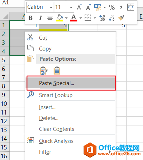Open the font size 11 dropdown
Viewport: 143px width, 160px height.
[71, 7]
